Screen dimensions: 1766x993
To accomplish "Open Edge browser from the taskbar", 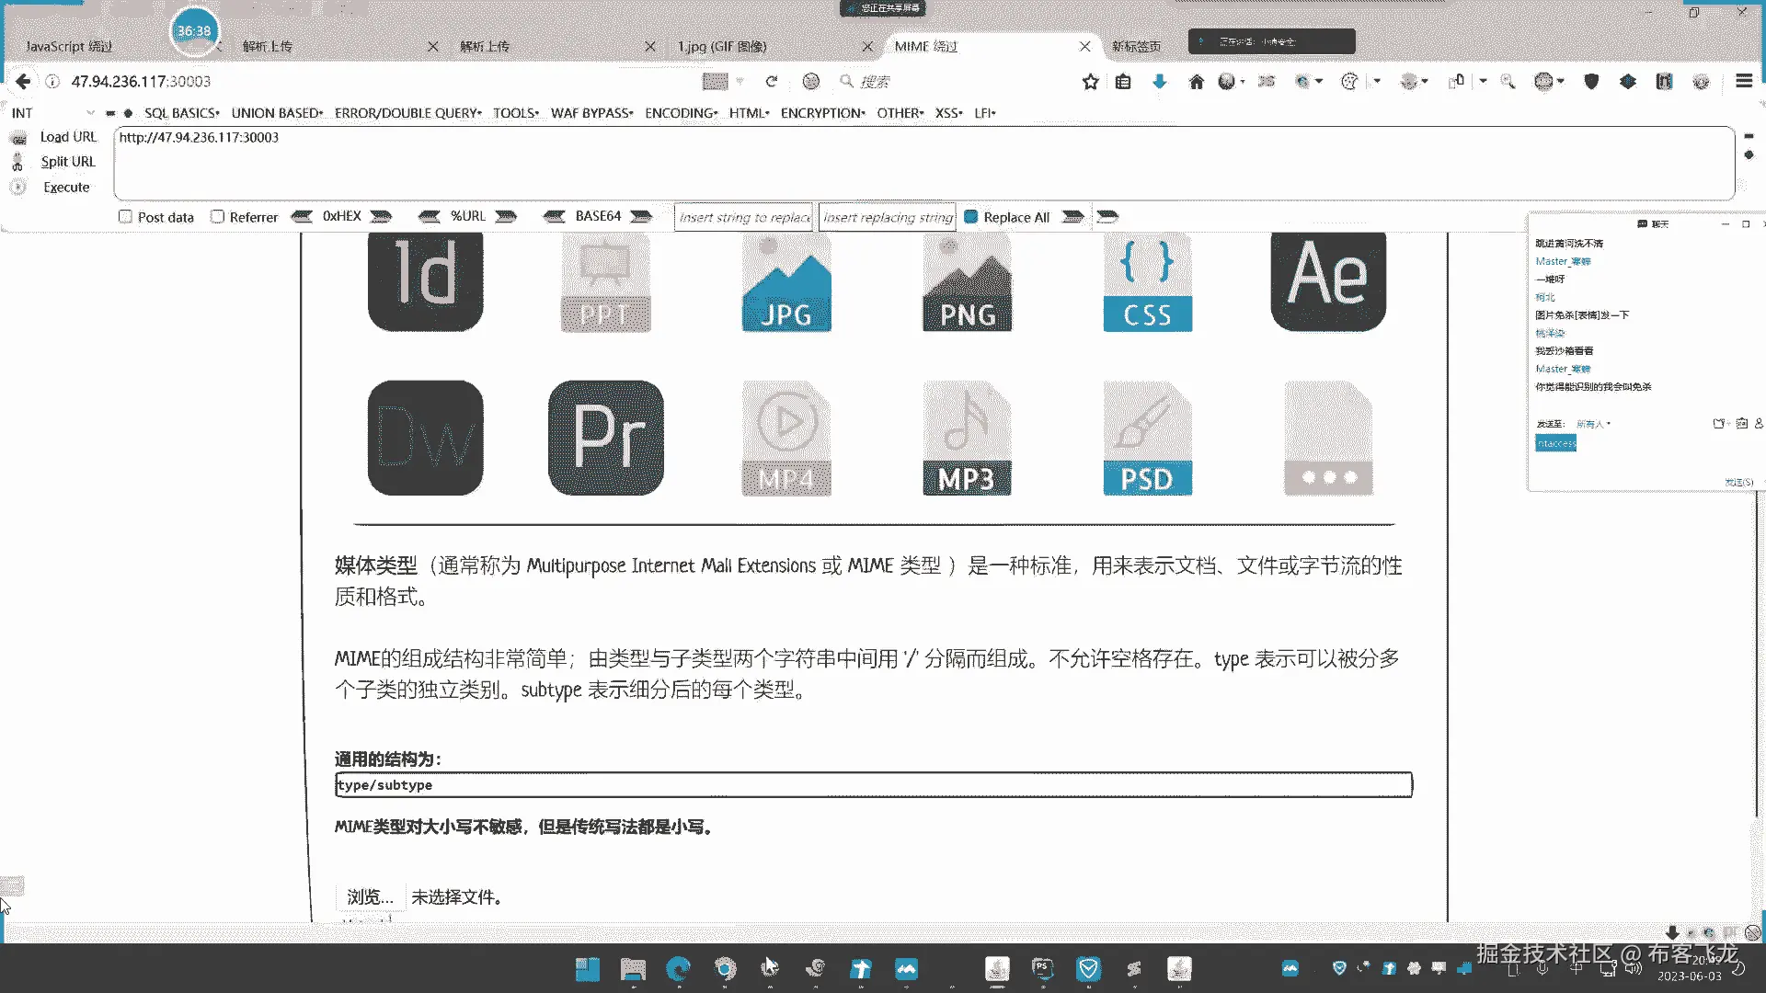I will click(679, 968).
